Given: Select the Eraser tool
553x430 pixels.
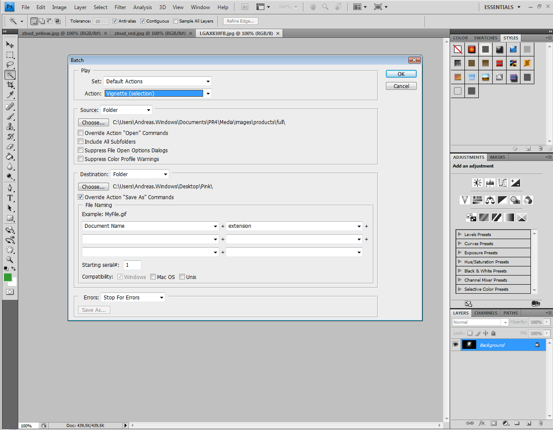Looking at the screenshot, I should pos(10,147).
